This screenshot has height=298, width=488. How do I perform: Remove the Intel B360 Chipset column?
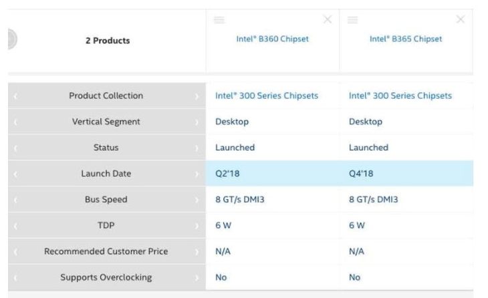[x=327, y=19]
